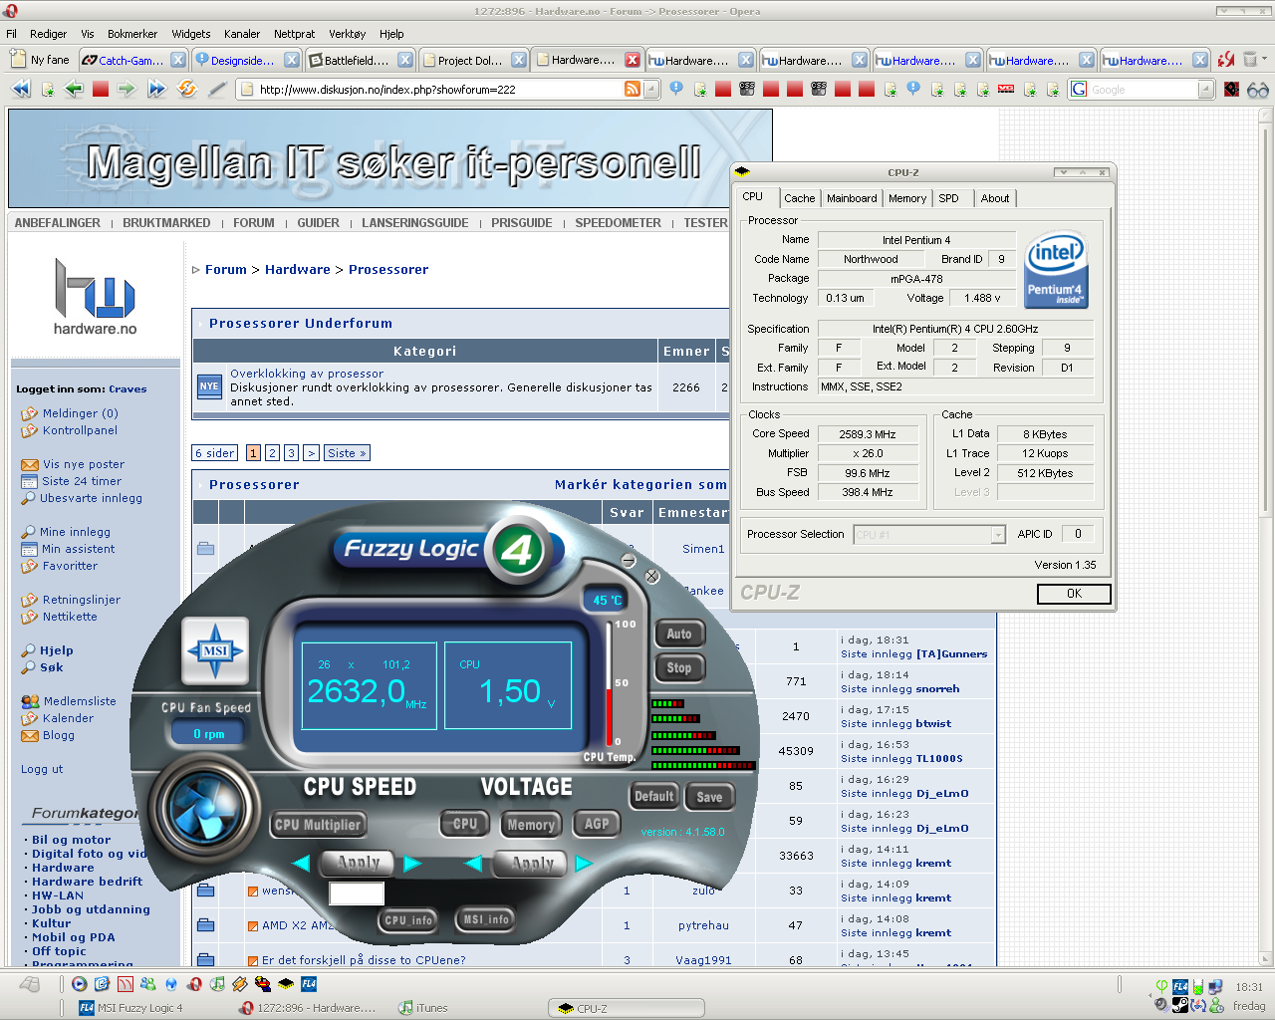The height and width of the screenshot is (1020, 1275).
Task: Click the URL address field
Action: tap(438, 90)
